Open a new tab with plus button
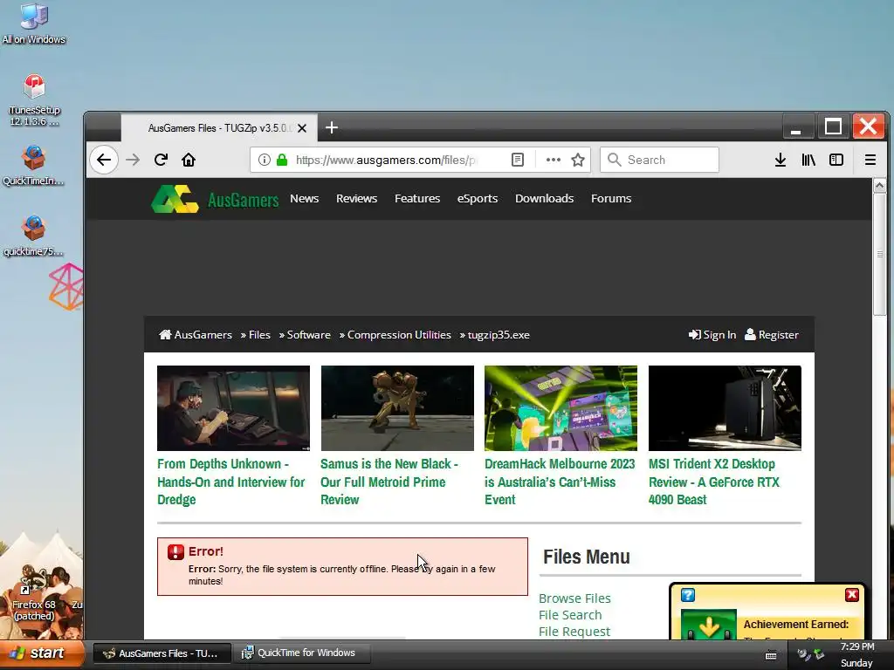Screen dimensions: 894x670 point(332,127)
